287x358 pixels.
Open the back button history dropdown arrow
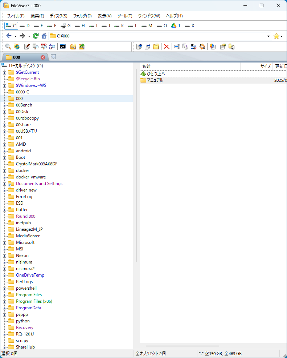tap(15, 36)
